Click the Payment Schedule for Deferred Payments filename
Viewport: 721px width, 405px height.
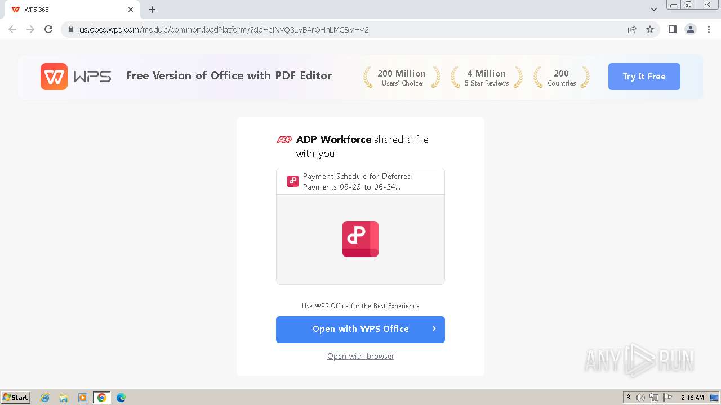(x=357, y=181)
